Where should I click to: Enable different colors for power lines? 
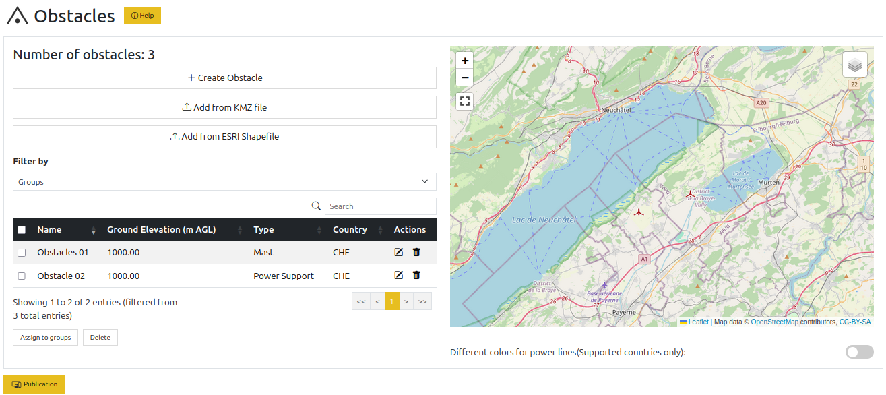(x=860, y=352)
